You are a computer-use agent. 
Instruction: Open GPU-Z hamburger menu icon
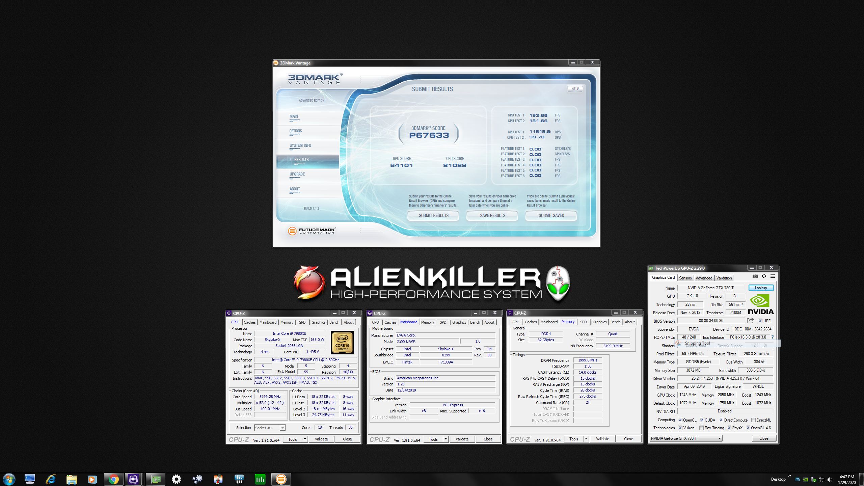[x=773, y=276]
